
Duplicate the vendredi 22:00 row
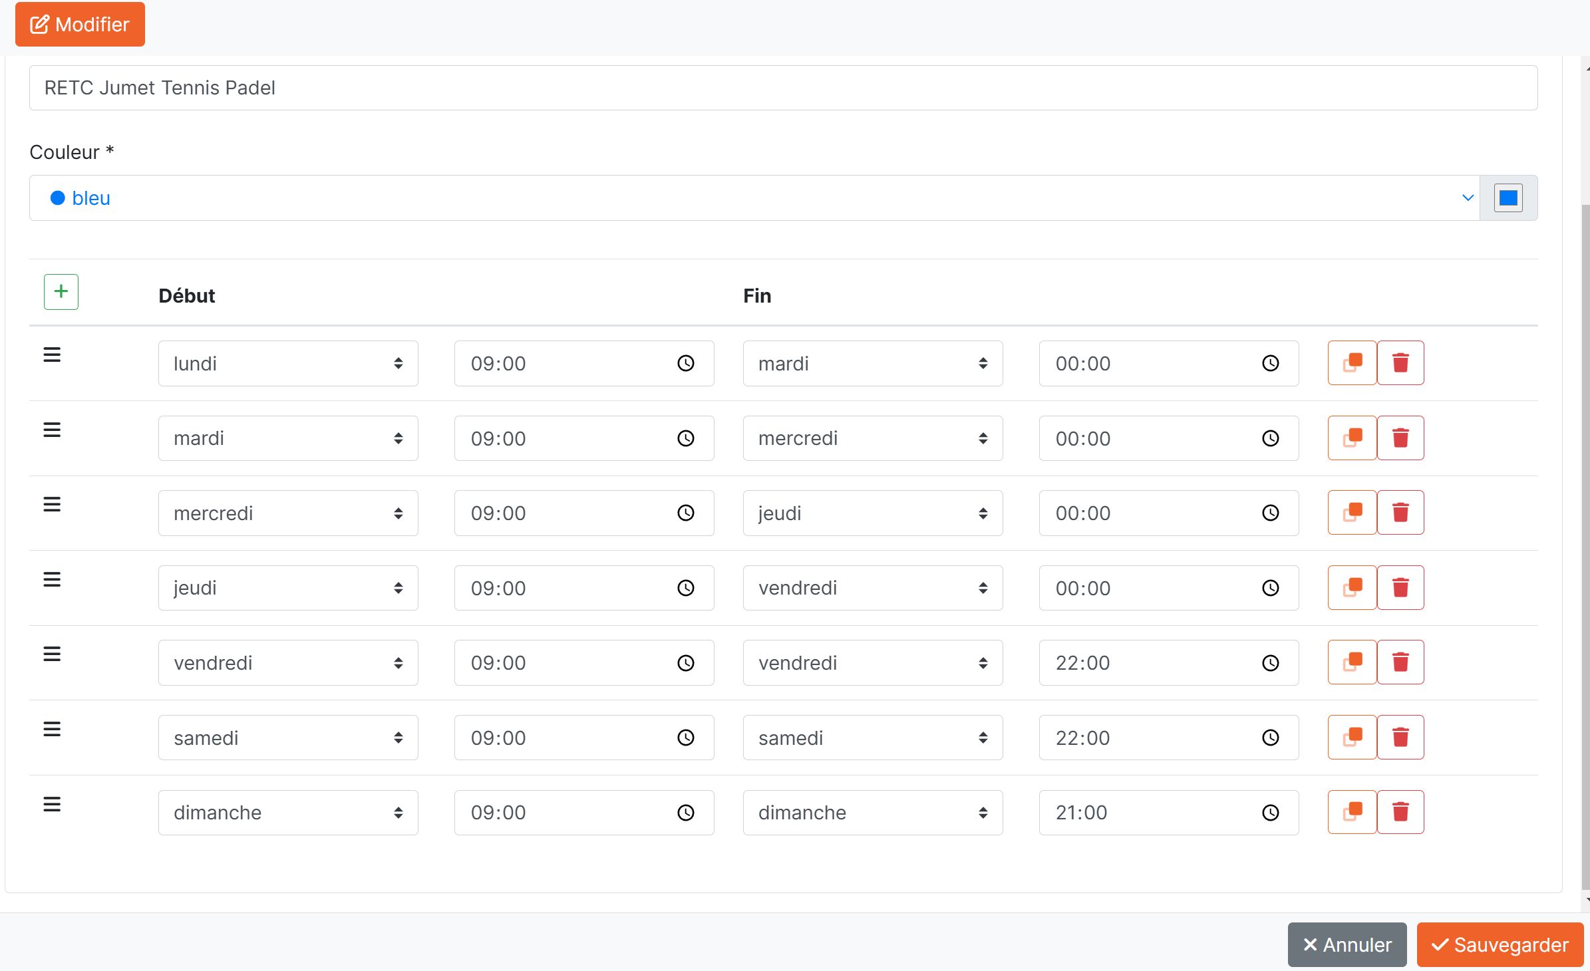[1352, 662]
